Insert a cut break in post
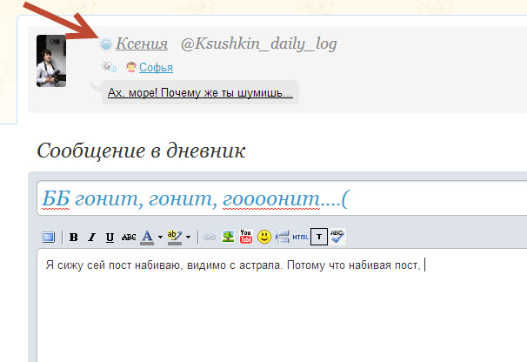Image resolution: width=527 pixels, height=362 pixels. [282, 237]
